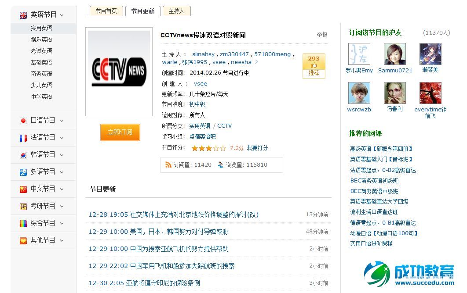Click the Japan flag icon beside 日语节目
467x293 pixels.
coord(23,121)
